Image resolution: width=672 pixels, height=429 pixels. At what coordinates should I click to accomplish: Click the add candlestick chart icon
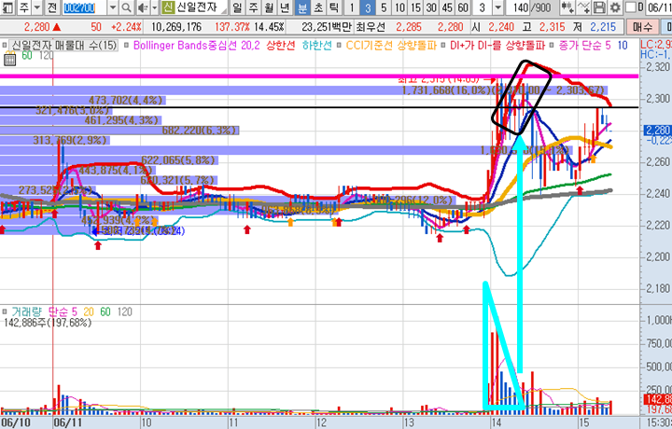coord(567,7)
